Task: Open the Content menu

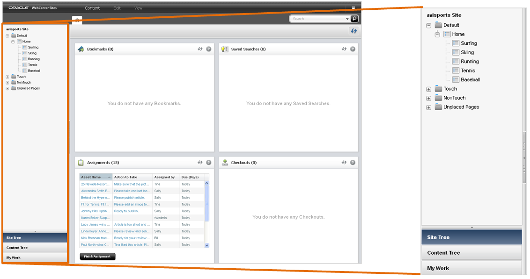Action: click(92, 8)
